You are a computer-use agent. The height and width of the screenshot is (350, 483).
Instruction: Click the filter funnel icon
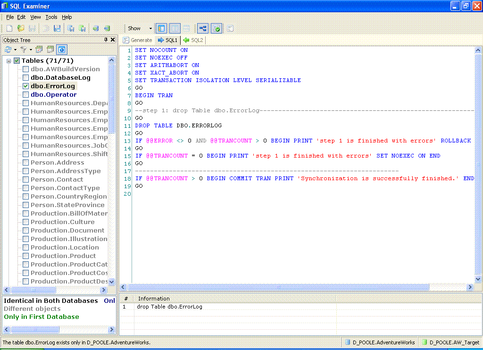point(23,50)
